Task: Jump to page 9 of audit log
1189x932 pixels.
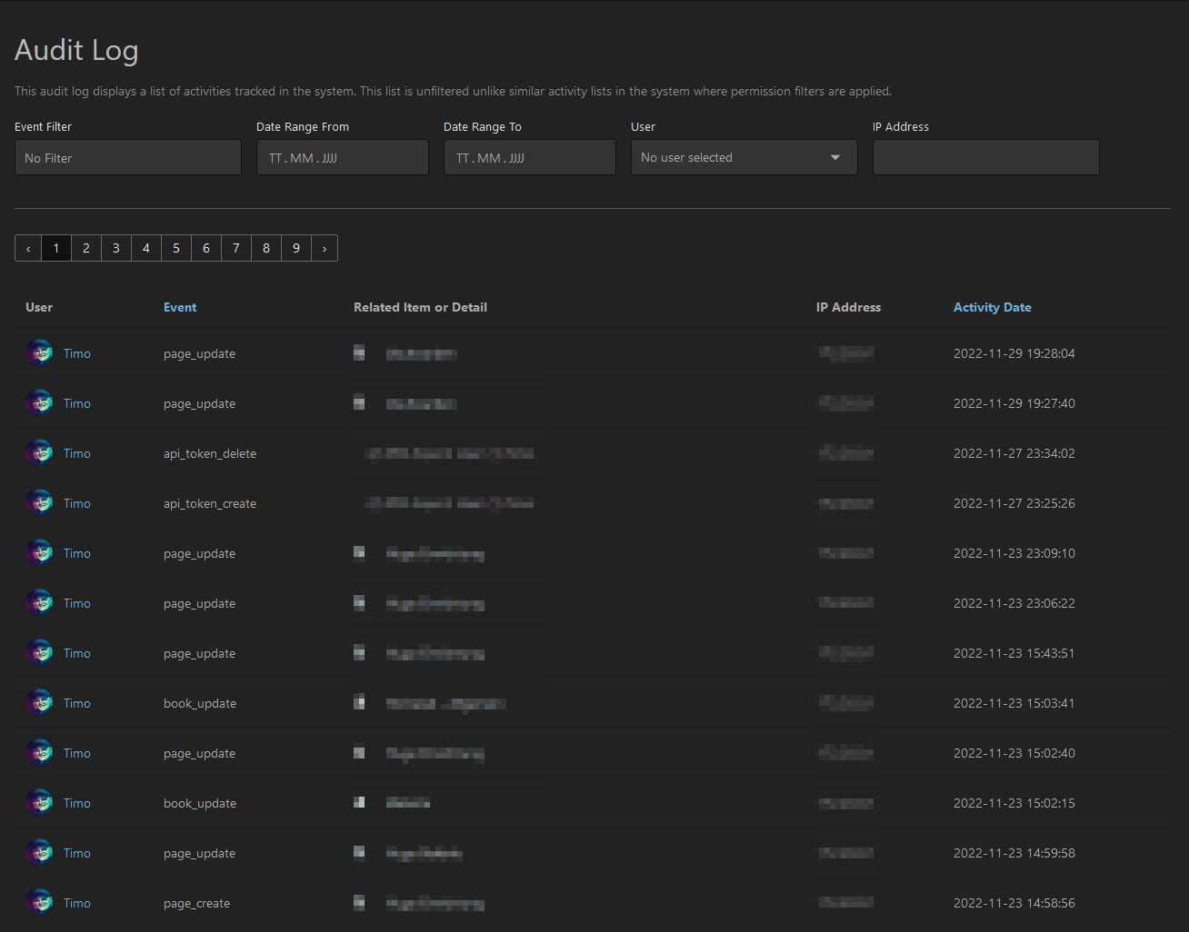Action: click(296, 248)
